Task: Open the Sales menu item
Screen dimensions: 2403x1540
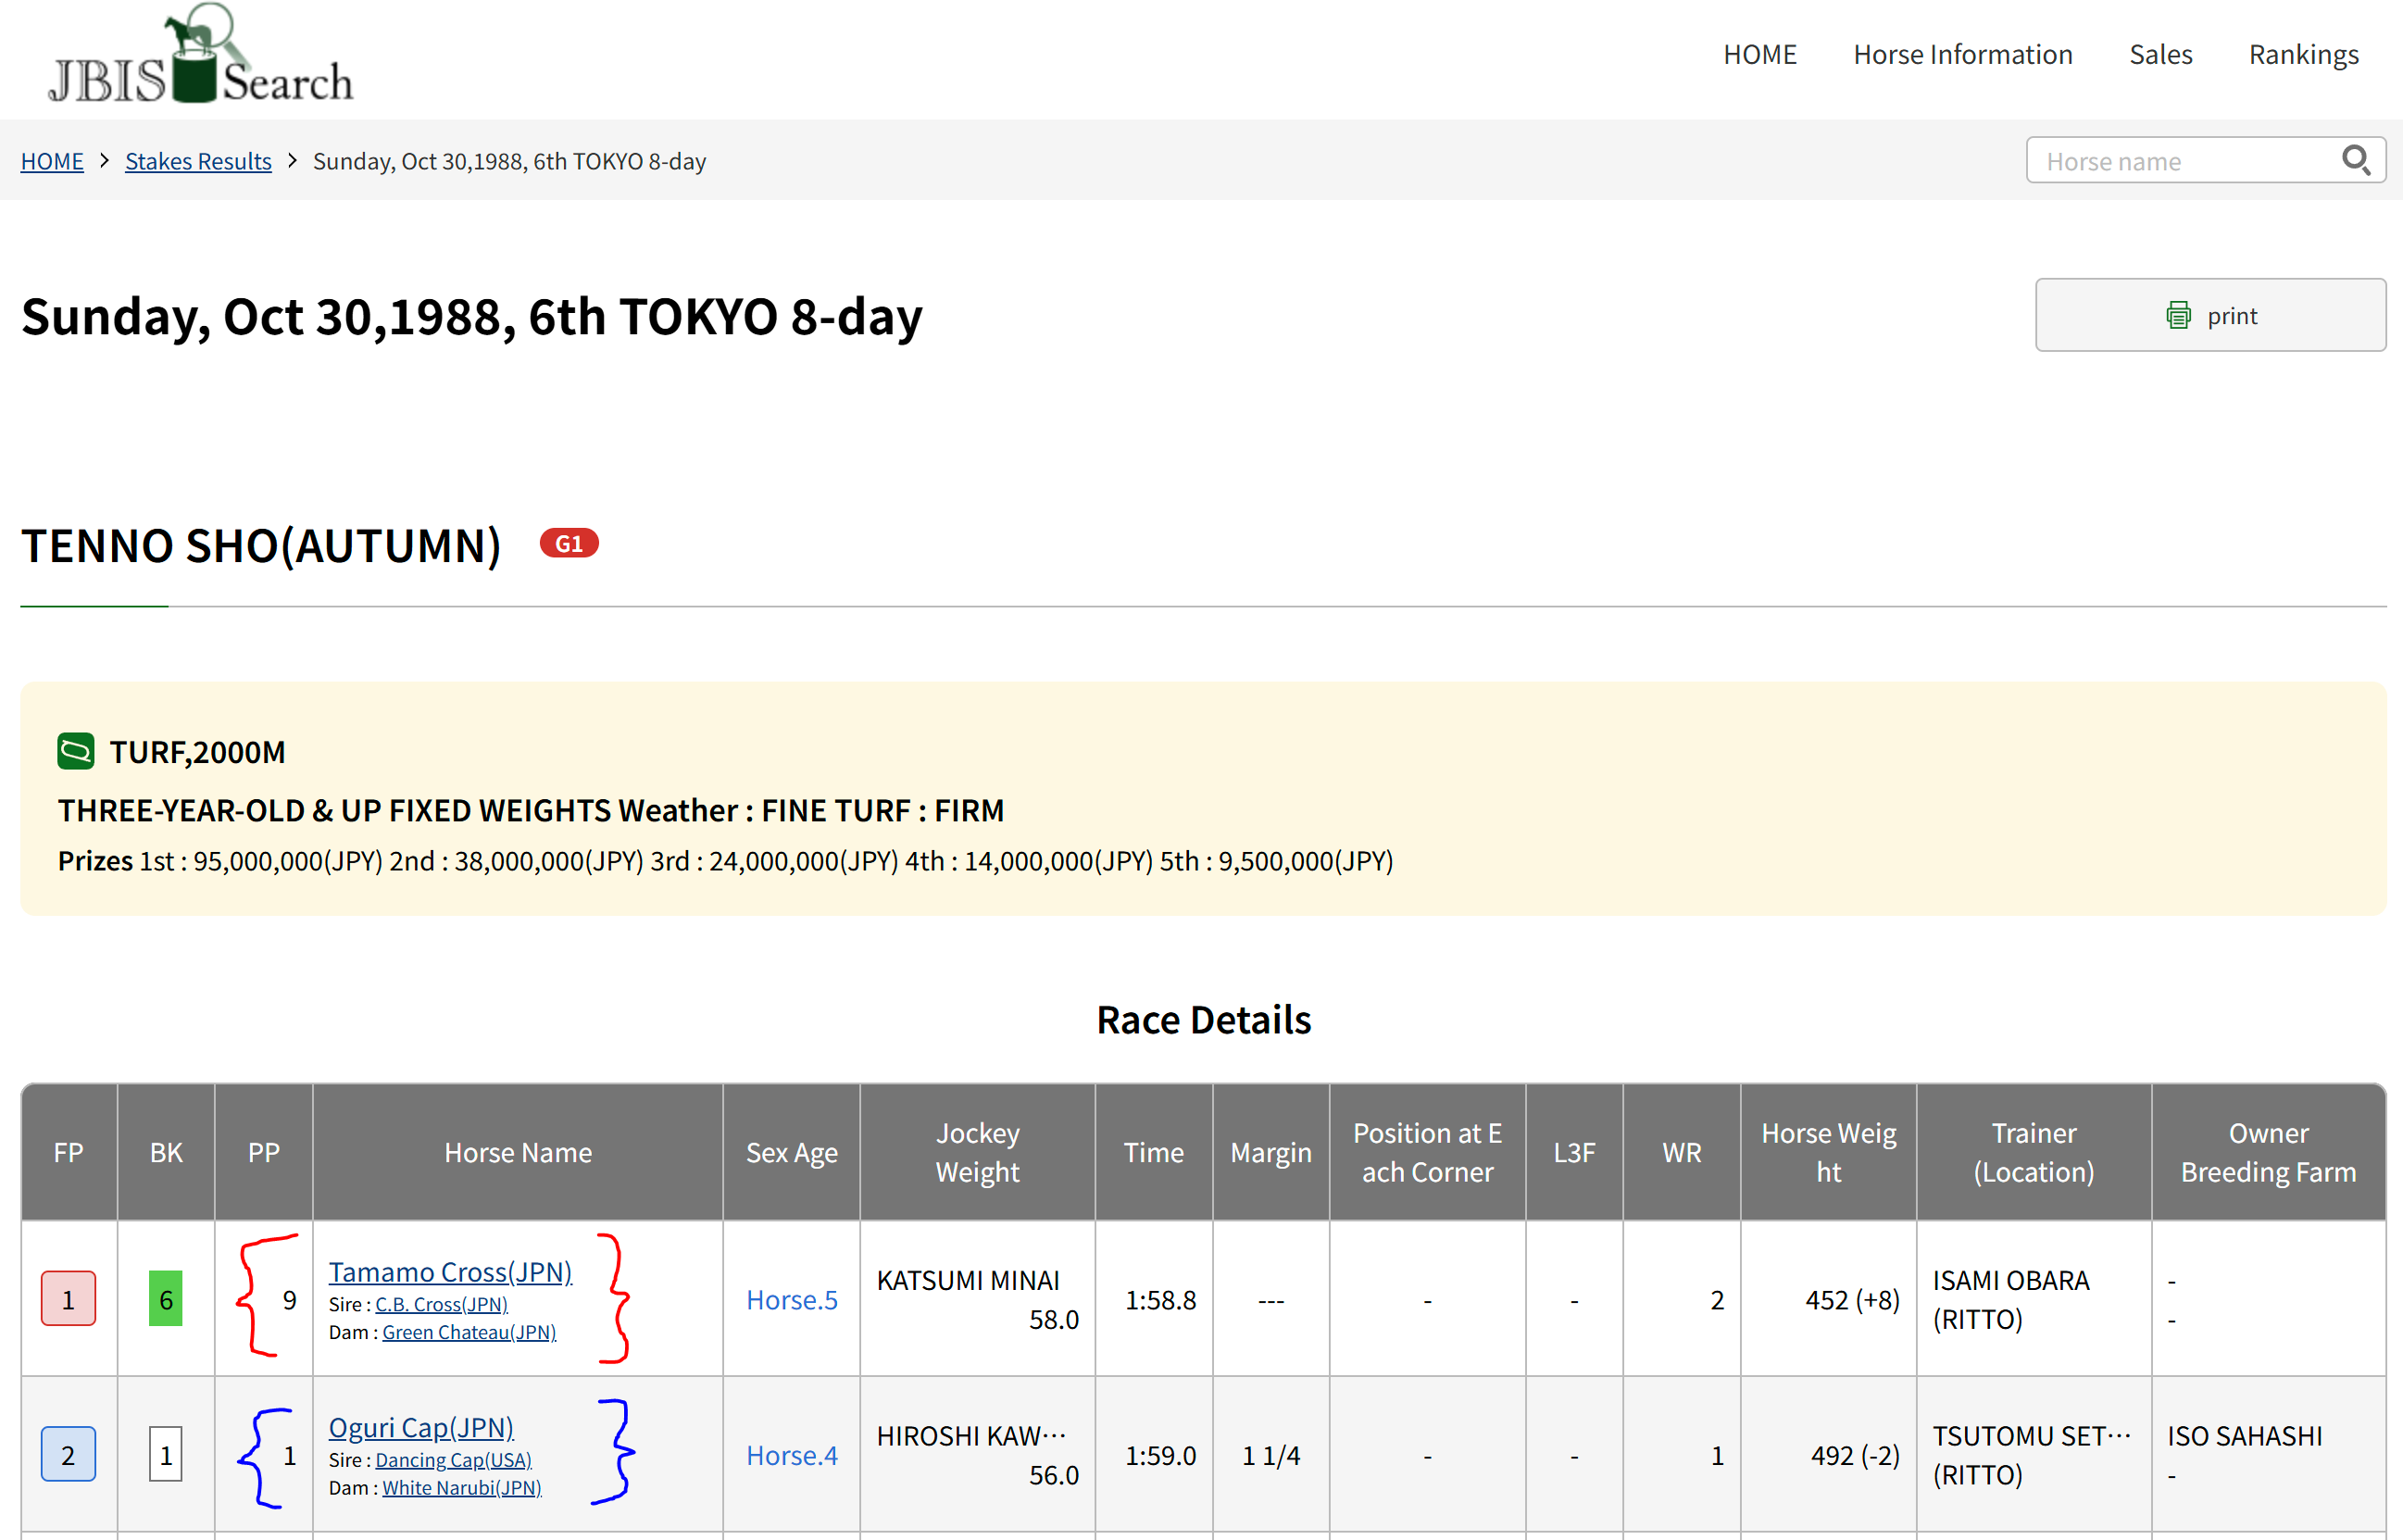Action: [x=2160, y=54]
